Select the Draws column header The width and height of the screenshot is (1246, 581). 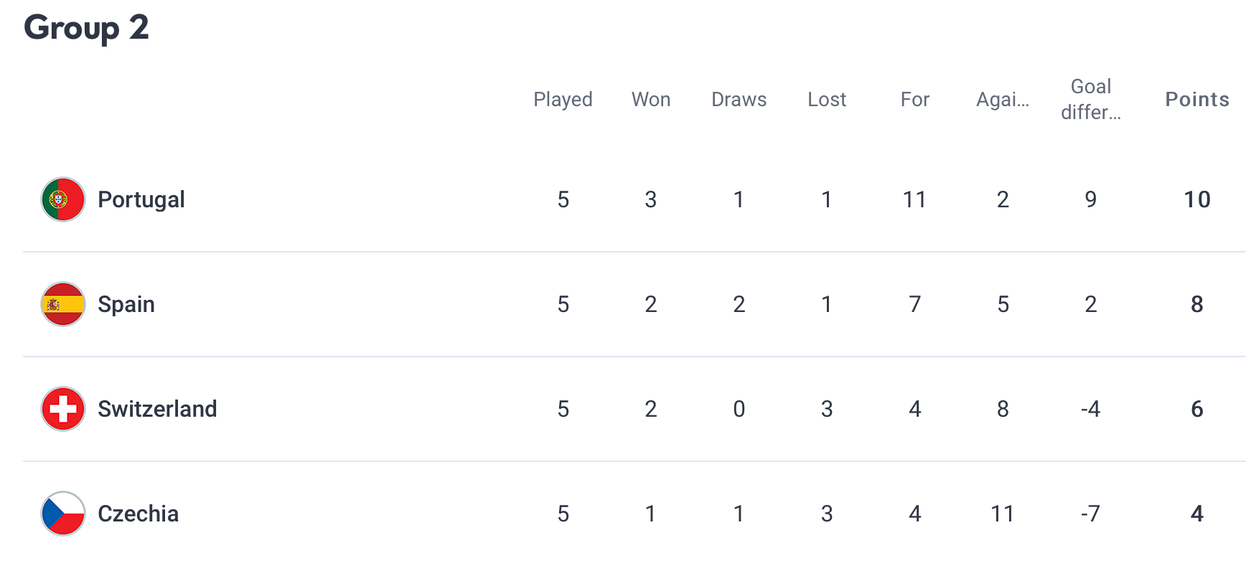(x=739, y=99)
